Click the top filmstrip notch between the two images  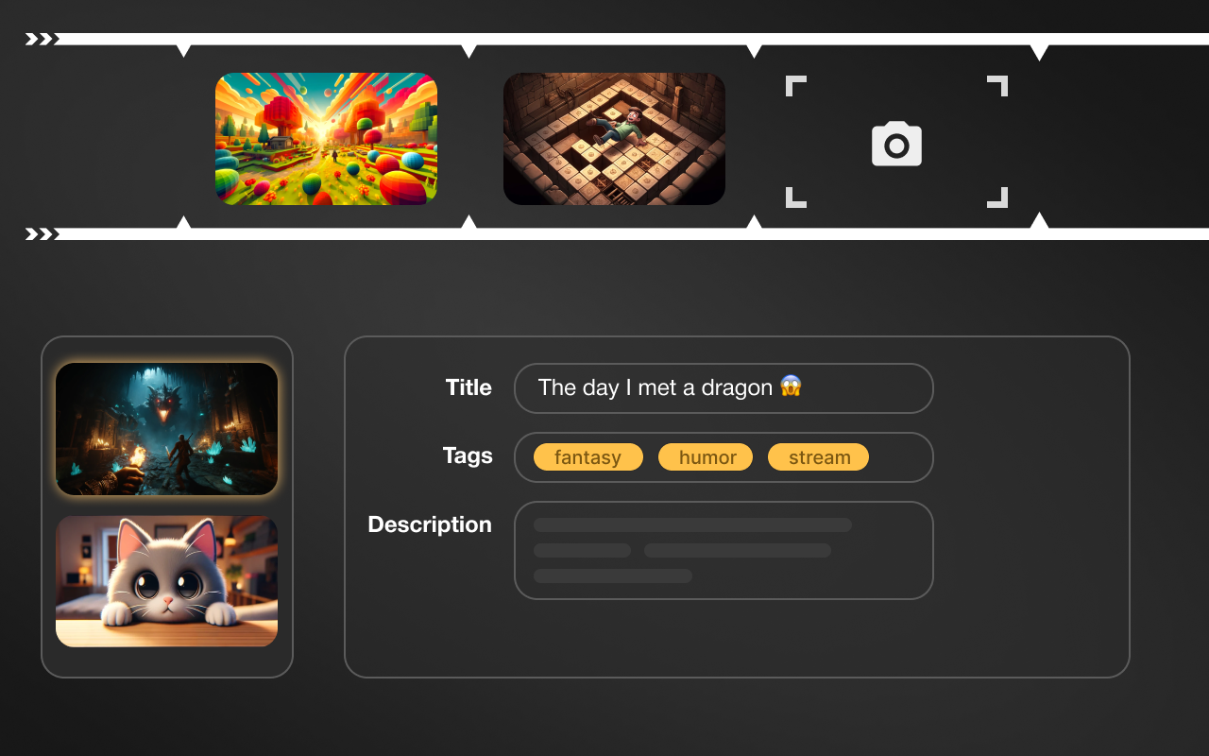coord(468,50)
